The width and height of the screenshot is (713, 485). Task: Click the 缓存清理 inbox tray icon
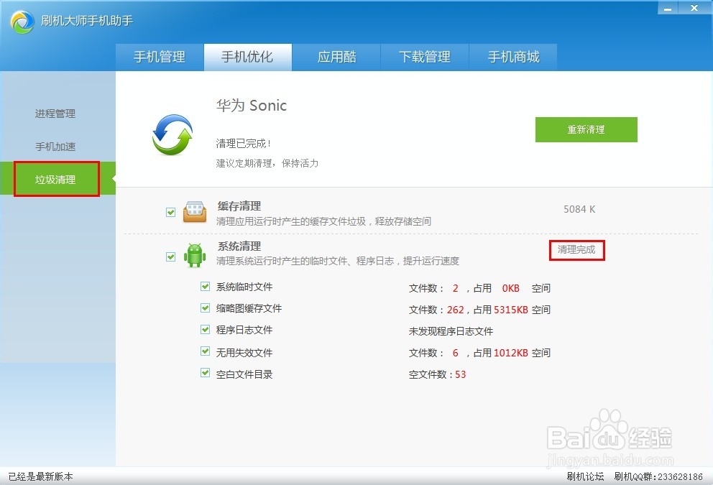(x=195, y=212)
